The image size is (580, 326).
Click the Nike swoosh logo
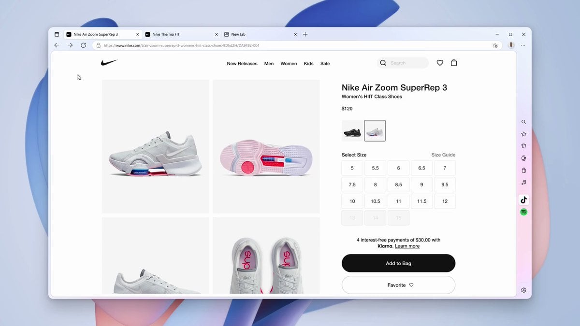point(109,62)
